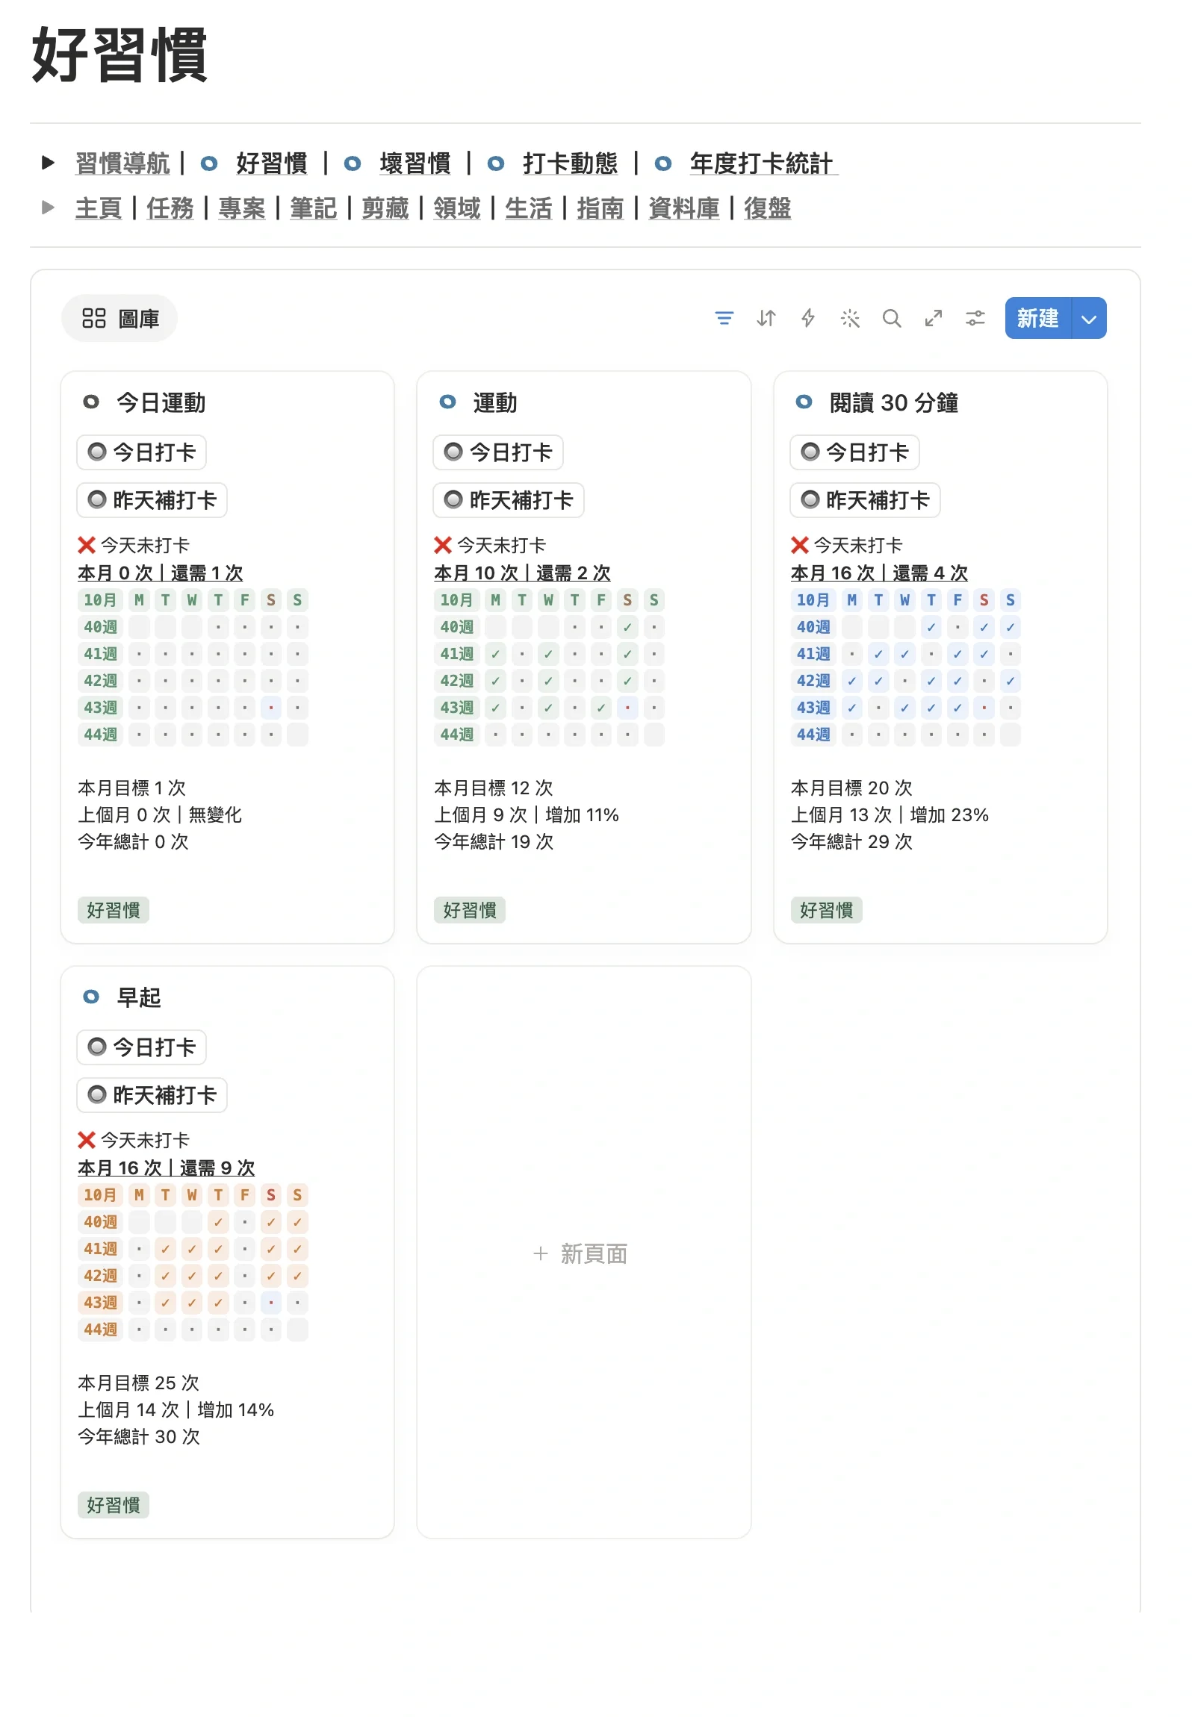Open the automations lightning icon
Screen dimensions: 1195x1717
coord(807,319)
